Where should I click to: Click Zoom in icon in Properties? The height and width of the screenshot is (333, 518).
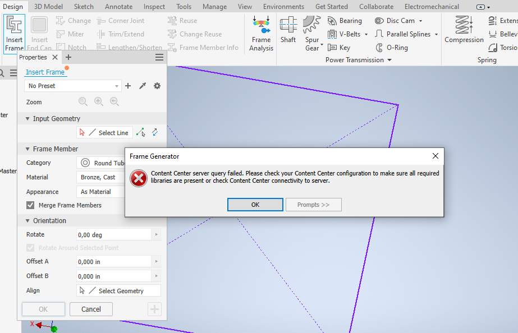click(99, 101)
